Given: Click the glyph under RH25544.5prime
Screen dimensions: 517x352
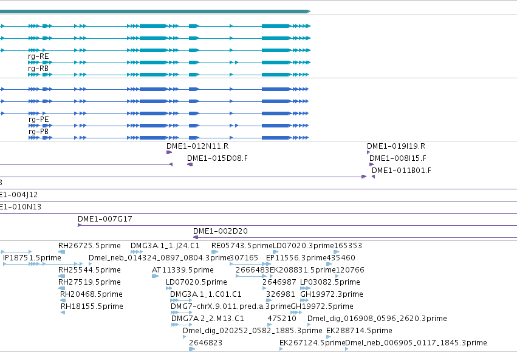Looking at the screenshot, I should tap(61, 276).
